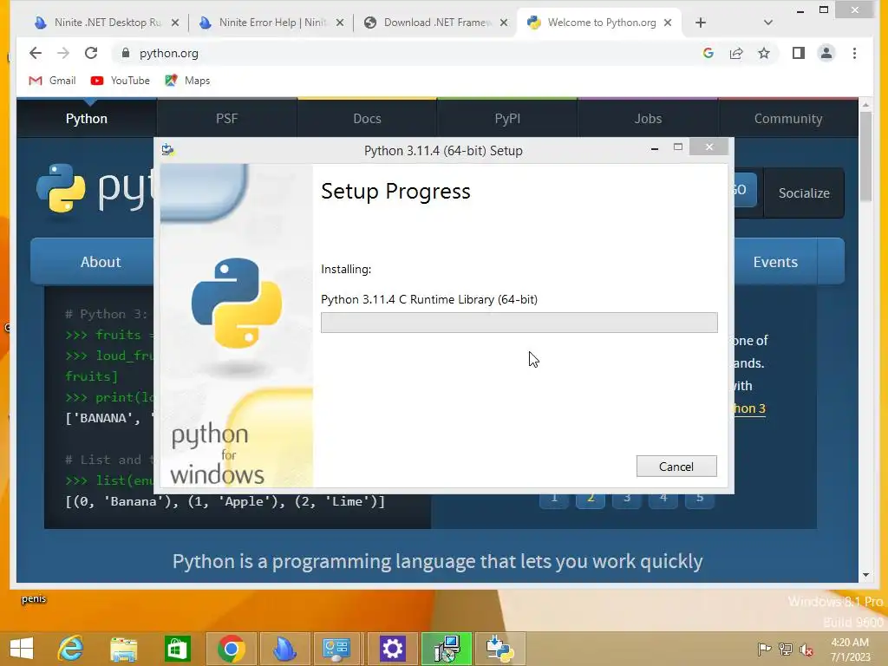The width and height of the screenshot is (888, 666).
Task: Close the Welcome to Python.org tab
Action: coord(668,23)
